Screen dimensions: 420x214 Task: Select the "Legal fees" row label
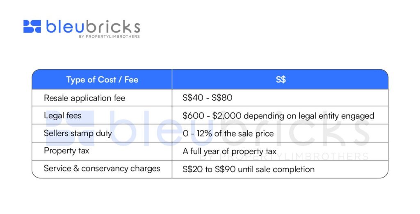(x=63, y=116)
